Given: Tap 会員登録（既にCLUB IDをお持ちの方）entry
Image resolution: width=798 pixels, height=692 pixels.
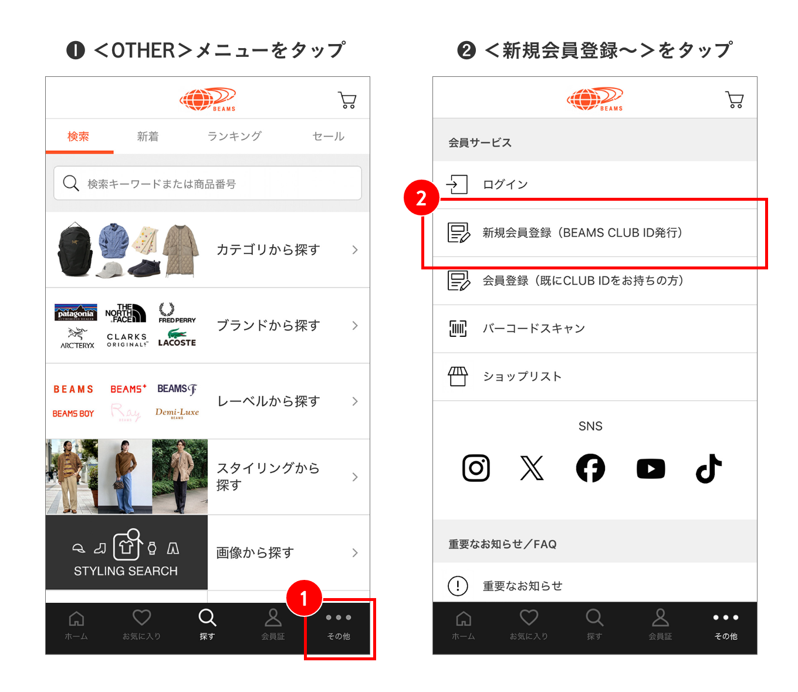Looking at the screenshot, I should [583, 281].
